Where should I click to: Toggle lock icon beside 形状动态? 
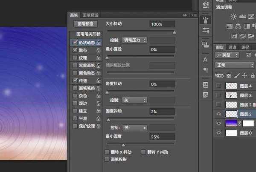point(99,43)
